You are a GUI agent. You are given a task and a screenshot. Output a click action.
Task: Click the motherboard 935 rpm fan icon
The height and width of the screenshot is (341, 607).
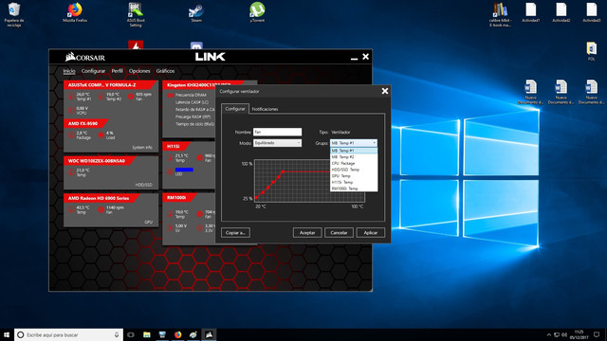tap(131, 97)
